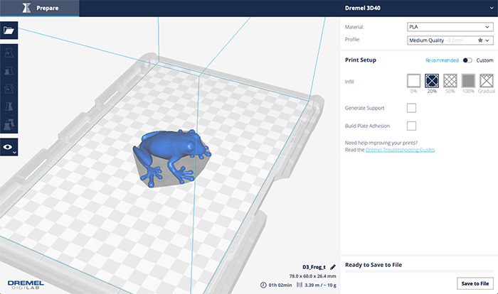
Task: Select the Mirror tool in left toolbar
Action: click(9, 107)
